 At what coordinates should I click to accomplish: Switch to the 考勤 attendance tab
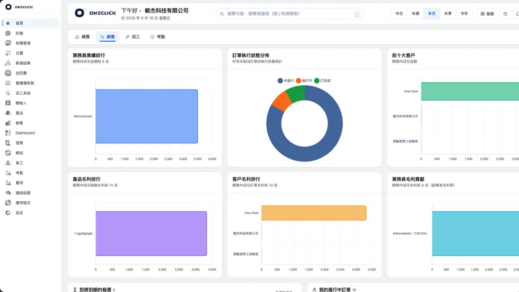pyautogui.click(x=158, y=37)
